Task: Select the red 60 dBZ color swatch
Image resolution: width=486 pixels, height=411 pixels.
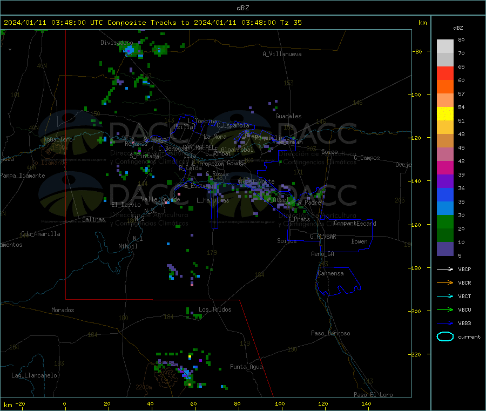Action: 445,73
